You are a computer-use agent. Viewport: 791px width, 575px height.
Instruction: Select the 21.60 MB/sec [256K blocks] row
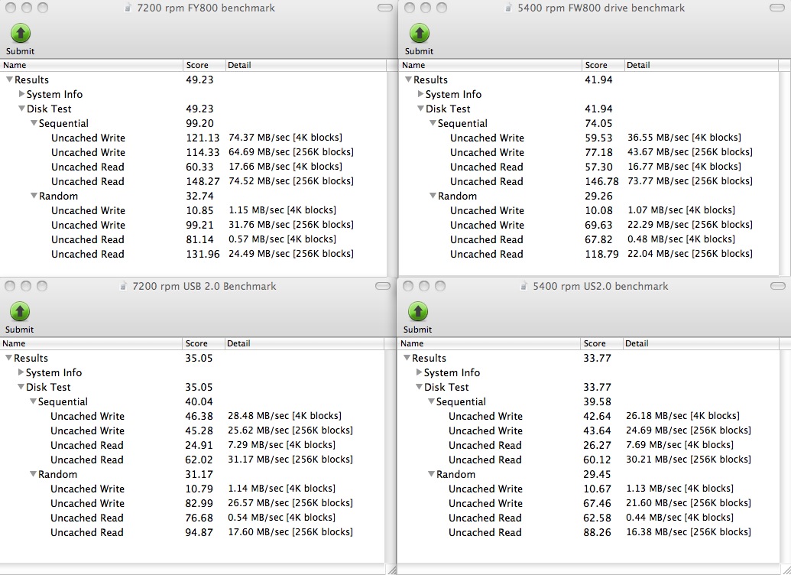[588, 503]
